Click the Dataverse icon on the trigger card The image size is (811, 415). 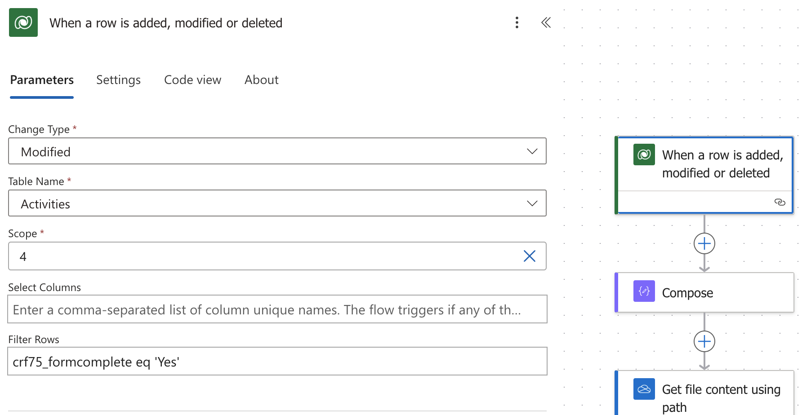[644, 155]
